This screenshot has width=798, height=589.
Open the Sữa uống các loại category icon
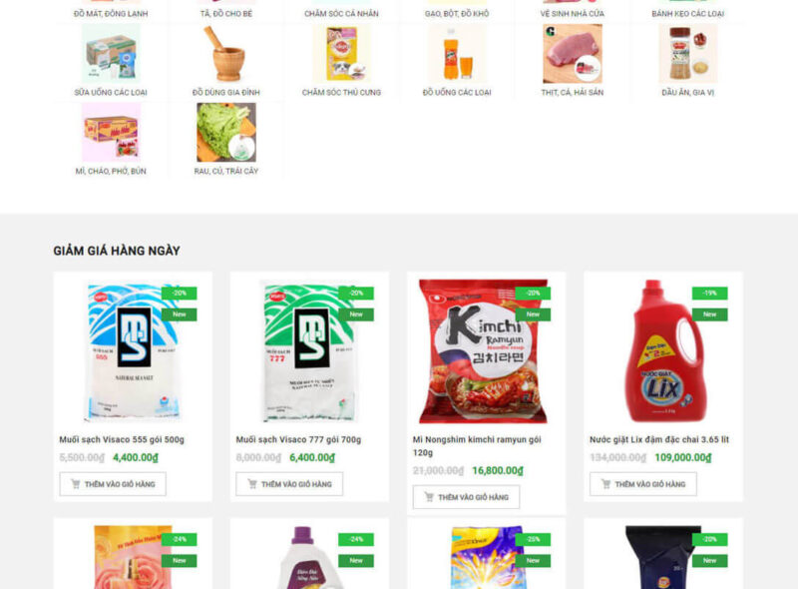pyautogui.click(x=111, y=54)
